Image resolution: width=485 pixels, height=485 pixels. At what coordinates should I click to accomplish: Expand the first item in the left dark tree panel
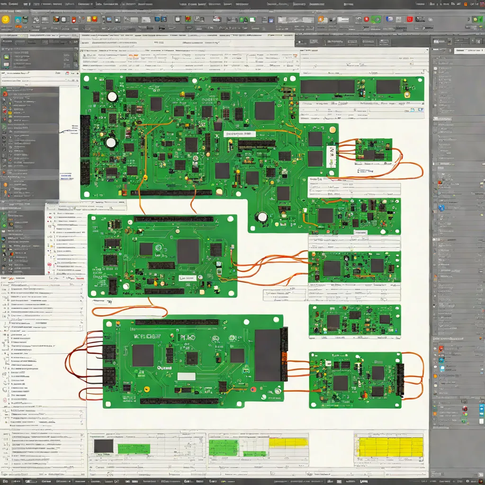coord(5,93)
